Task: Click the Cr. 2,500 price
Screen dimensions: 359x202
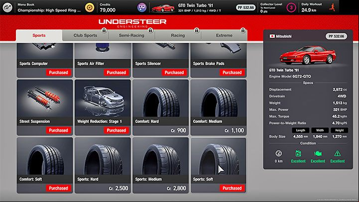Action: click(x=119, y=188)
